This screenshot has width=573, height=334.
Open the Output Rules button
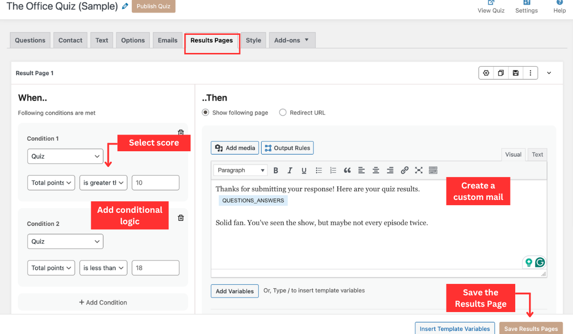click(287, 148)
